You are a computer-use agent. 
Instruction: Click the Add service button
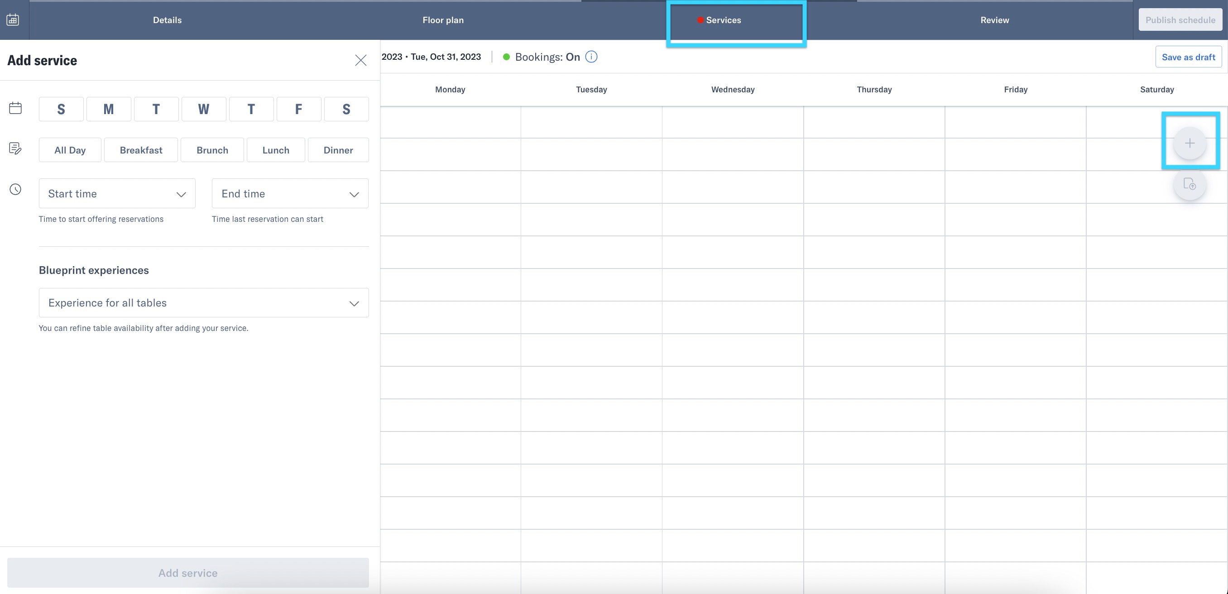click(x=187, y=573)
